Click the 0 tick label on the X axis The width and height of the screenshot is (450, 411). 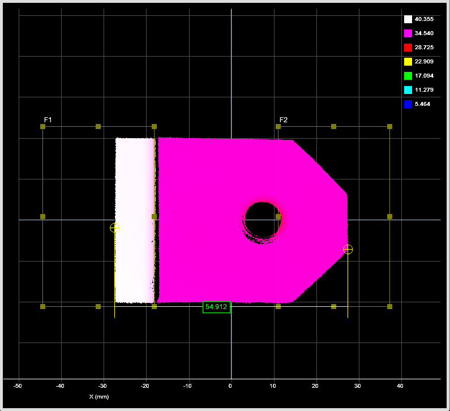point(230,386)
